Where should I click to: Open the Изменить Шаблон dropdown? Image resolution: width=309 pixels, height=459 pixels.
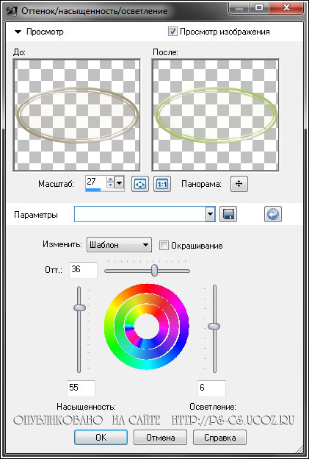pos(119,245)
